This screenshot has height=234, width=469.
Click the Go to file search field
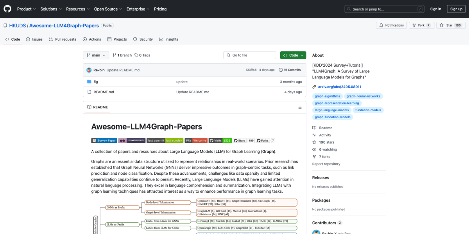pyautogui.click(x=250, y=55)
